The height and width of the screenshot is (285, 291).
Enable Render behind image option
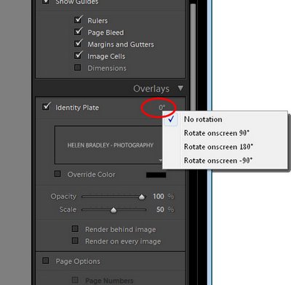pyautogui.click(x=75, y=228)
